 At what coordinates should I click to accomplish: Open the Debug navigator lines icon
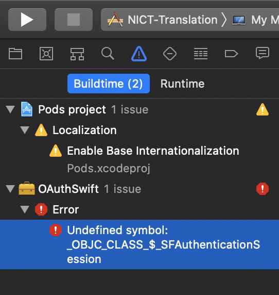201,54
